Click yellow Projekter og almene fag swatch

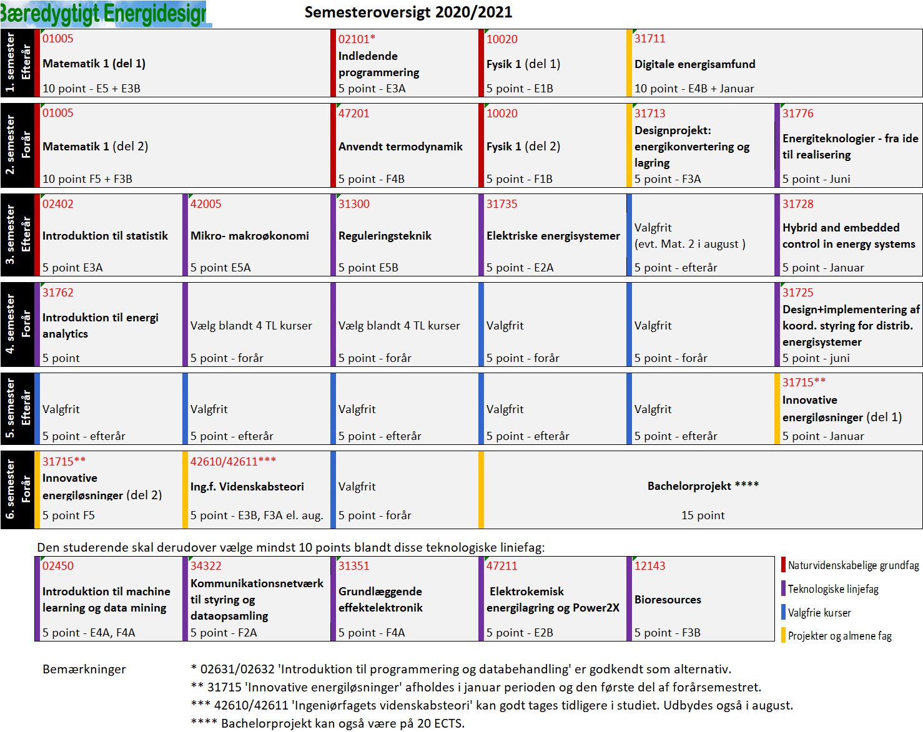[x=783, y=635]
